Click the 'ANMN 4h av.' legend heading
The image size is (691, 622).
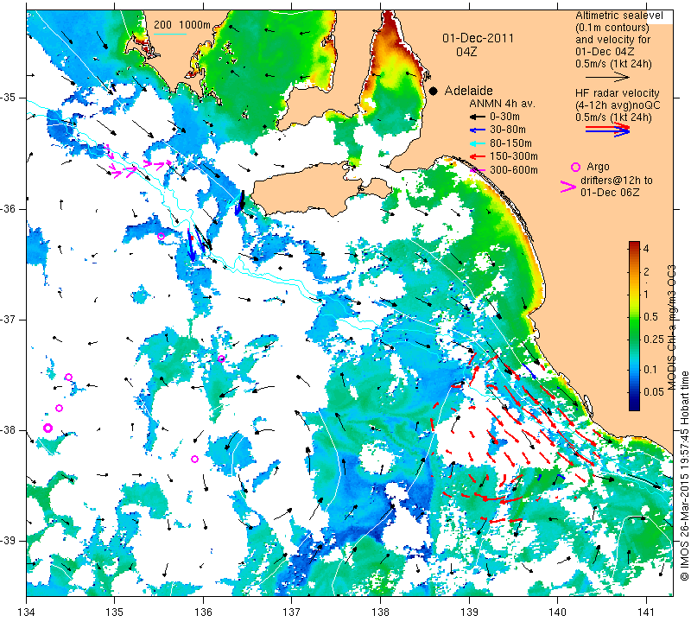tap(502, 104)
